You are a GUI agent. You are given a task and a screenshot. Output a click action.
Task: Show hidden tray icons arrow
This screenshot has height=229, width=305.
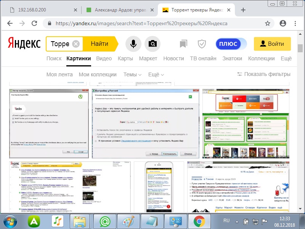(237, 222)
